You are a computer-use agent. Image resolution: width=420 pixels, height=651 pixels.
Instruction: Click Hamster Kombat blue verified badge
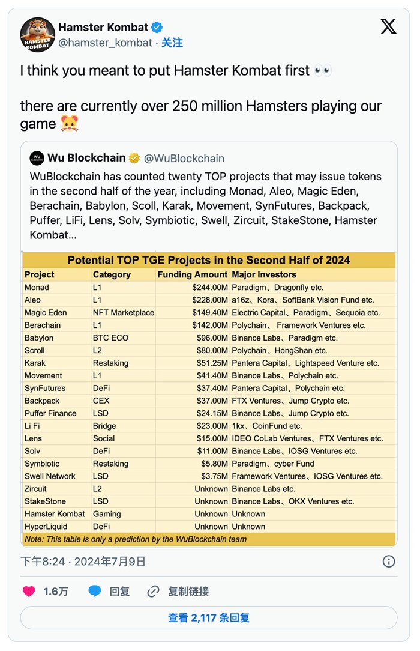[157, 27]
